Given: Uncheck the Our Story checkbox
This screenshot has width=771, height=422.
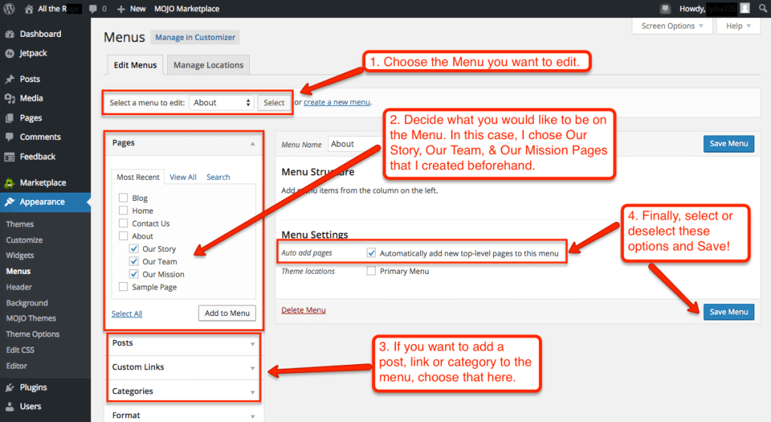Looking at the screenshot, I should [134, 248].
